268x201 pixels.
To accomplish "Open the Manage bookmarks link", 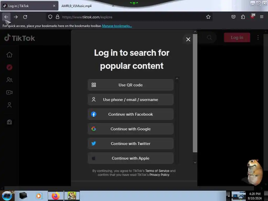I will pyautogui.click(x=117, y=26).
